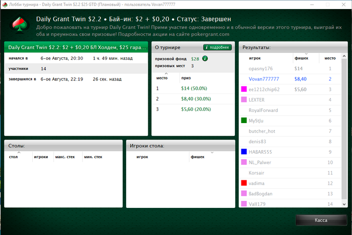
Task: Click the green tournament title banner
Action: (x=76, y=47)
